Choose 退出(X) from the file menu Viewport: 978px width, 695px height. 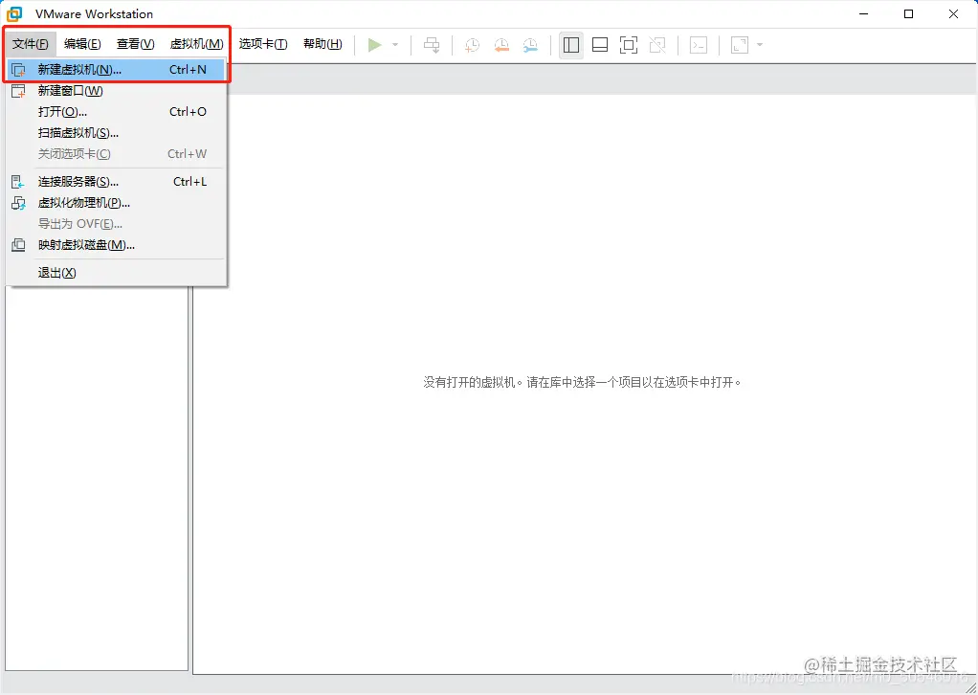click(116, 273)
